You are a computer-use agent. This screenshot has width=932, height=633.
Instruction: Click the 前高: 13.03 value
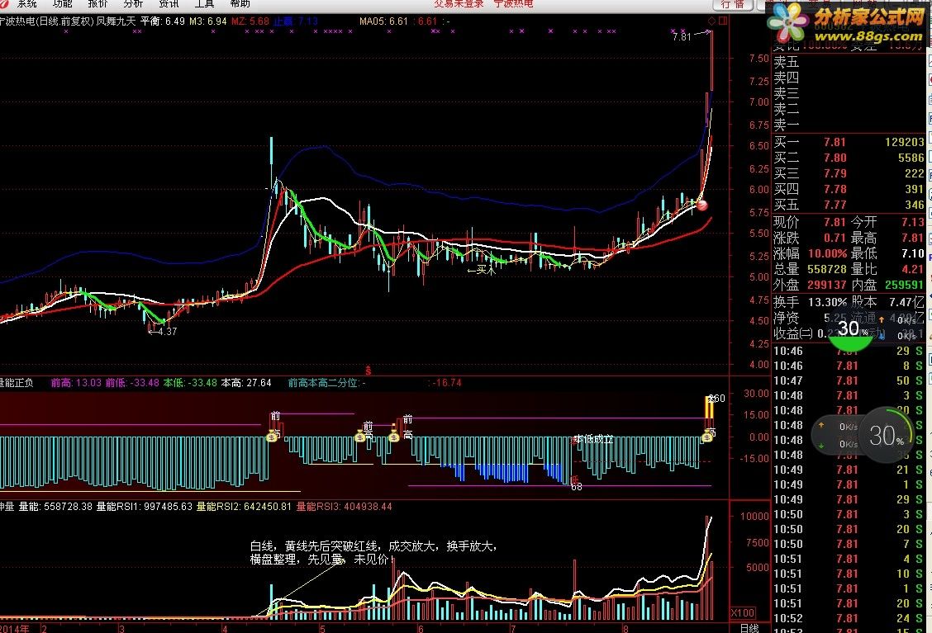(76, 383)
